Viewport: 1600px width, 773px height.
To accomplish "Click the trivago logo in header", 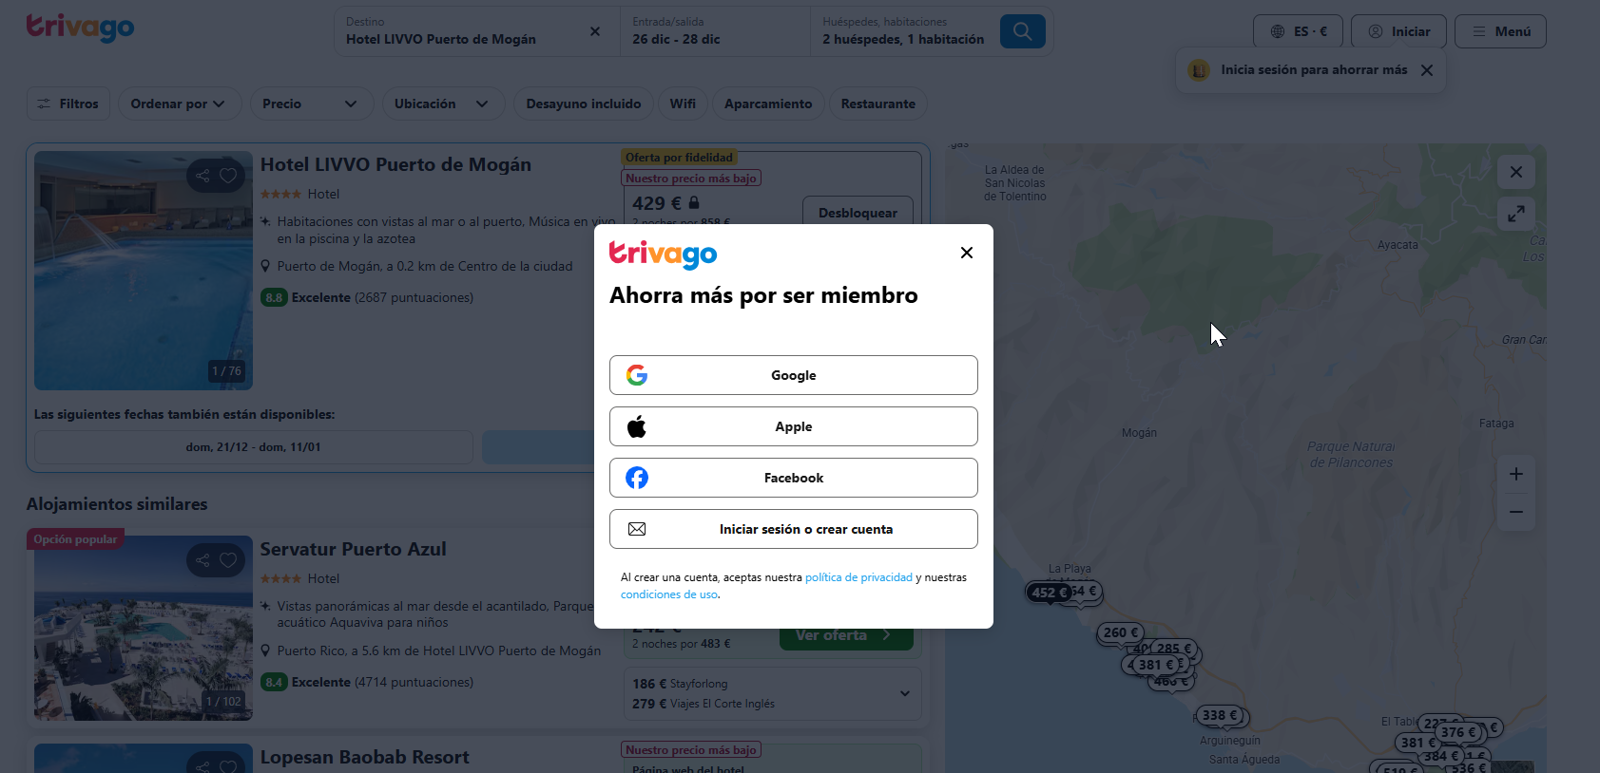I will click(80, 28).
